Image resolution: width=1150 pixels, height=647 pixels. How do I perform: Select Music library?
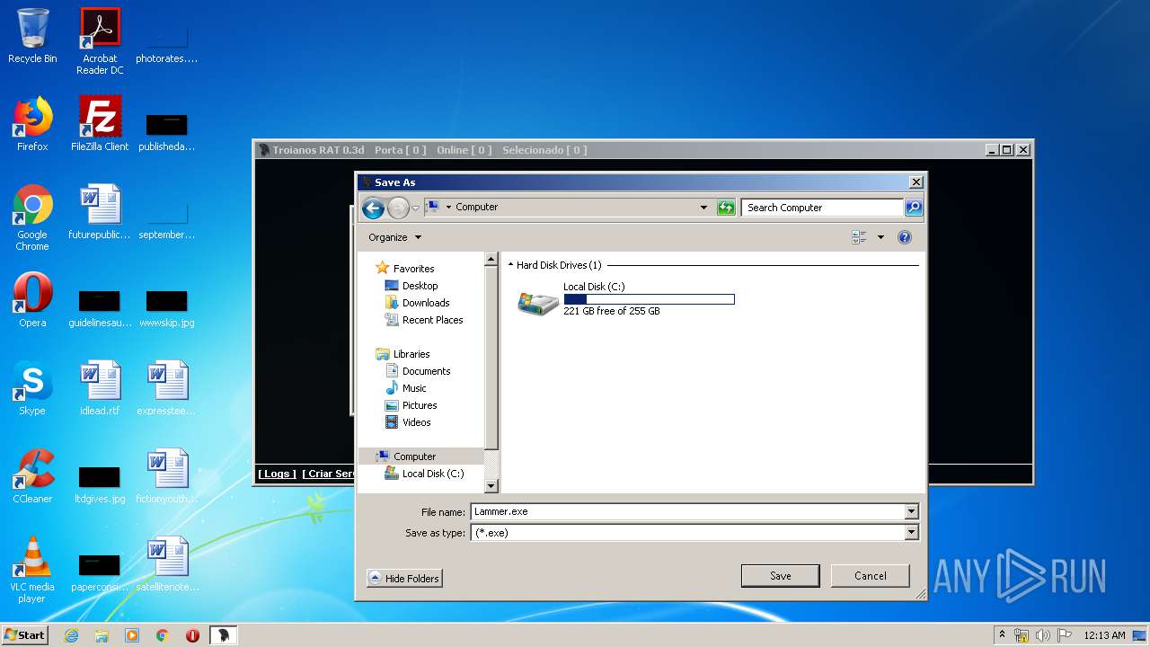[414, 388]
